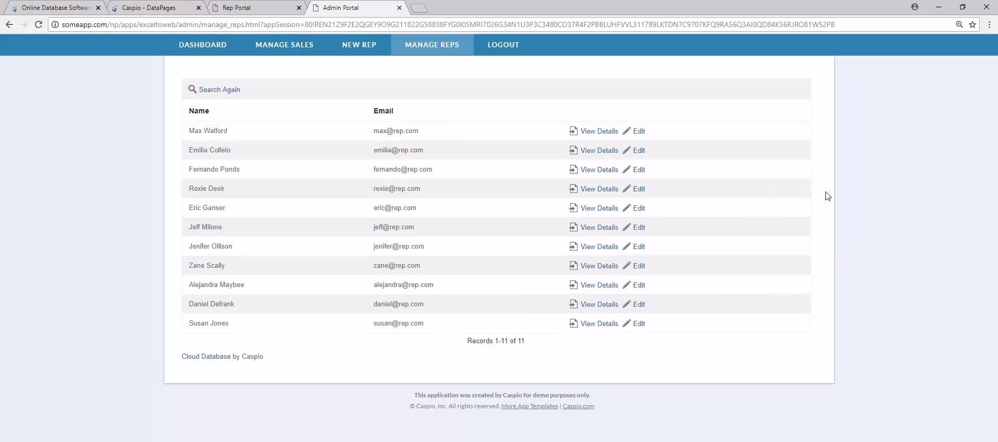Go to Manage Sales page
Screen dimensions: 998x442
[284, 45]
